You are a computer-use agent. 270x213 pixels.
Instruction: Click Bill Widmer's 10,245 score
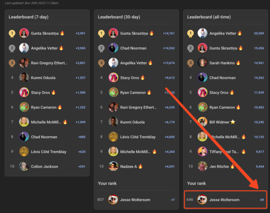(259, 122)
